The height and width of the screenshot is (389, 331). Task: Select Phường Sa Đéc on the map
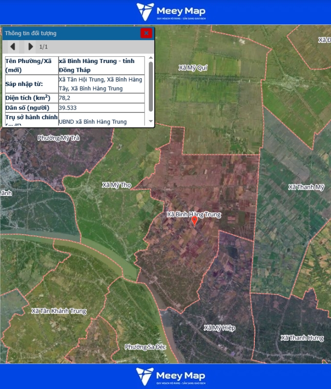143,347
